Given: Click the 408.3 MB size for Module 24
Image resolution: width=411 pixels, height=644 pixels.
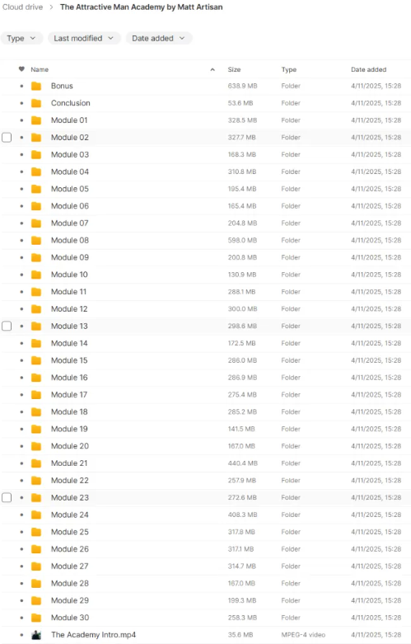Looking at the screenshot, I should pyautogui.click(x=242, y=515).
